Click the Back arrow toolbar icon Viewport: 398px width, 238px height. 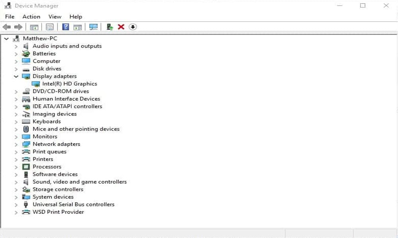click(x=7, y=27)
